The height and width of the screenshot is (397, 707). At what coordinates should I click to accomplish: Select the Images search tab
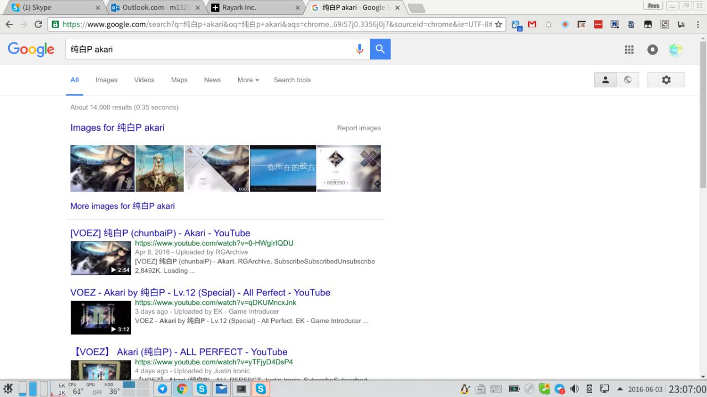(107, 80)
